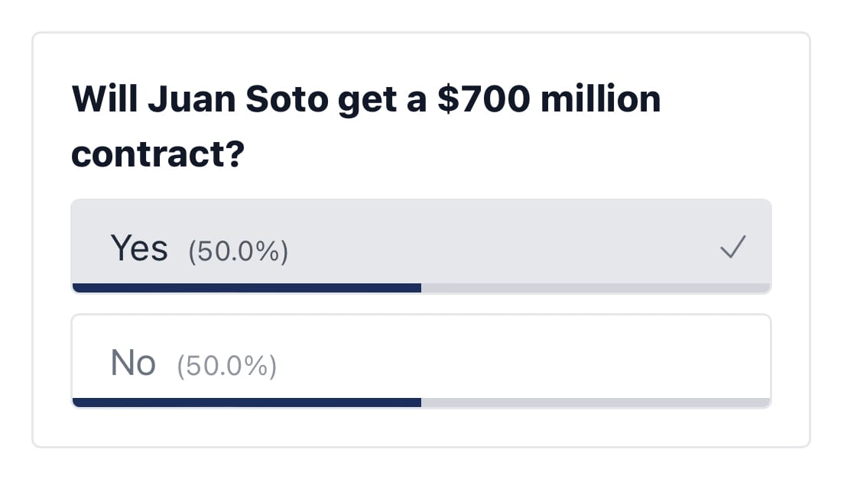Click the word "contract?" in the heading
The image size is (844, 485).
tap(157, 154)
